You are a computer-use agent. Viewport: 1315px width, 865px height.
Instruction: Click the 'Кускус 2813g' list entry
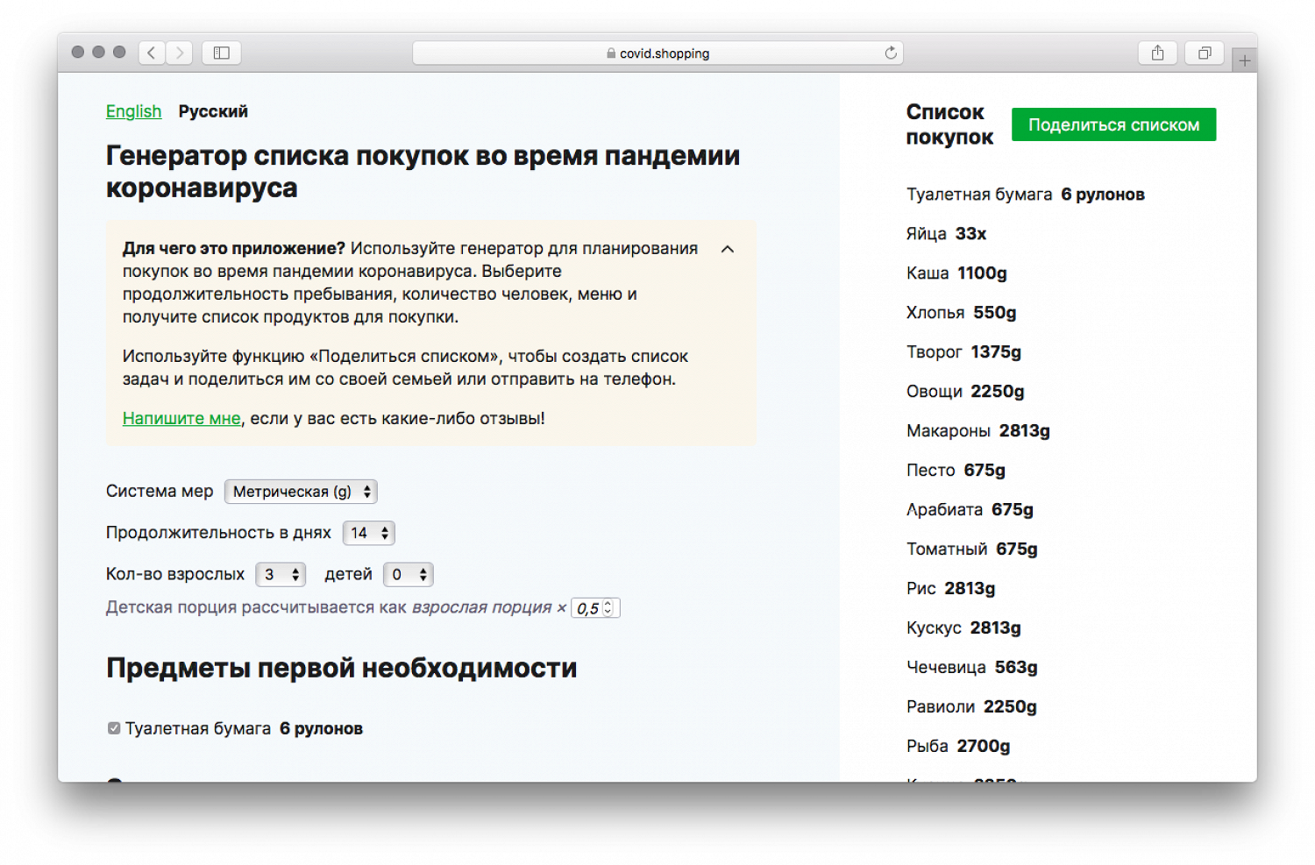(x=963, y=627)
